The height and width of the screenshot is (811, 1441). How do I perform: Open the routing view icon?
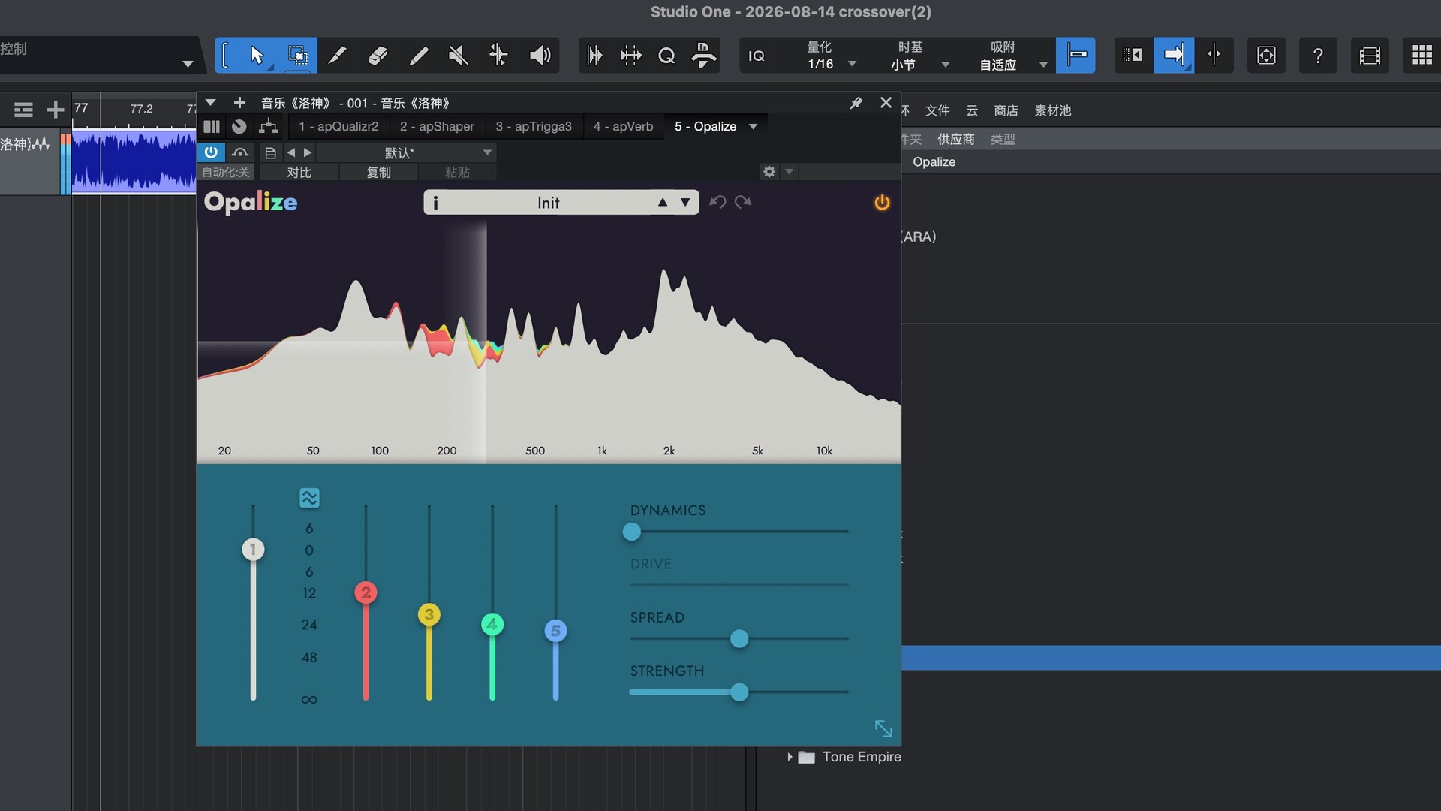click(268, 127)
